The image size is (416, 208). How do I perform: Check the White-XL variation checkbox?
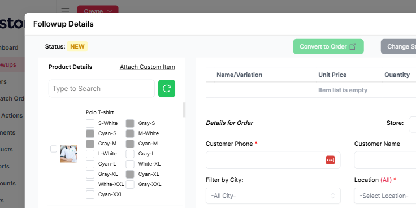pos(130,164)
